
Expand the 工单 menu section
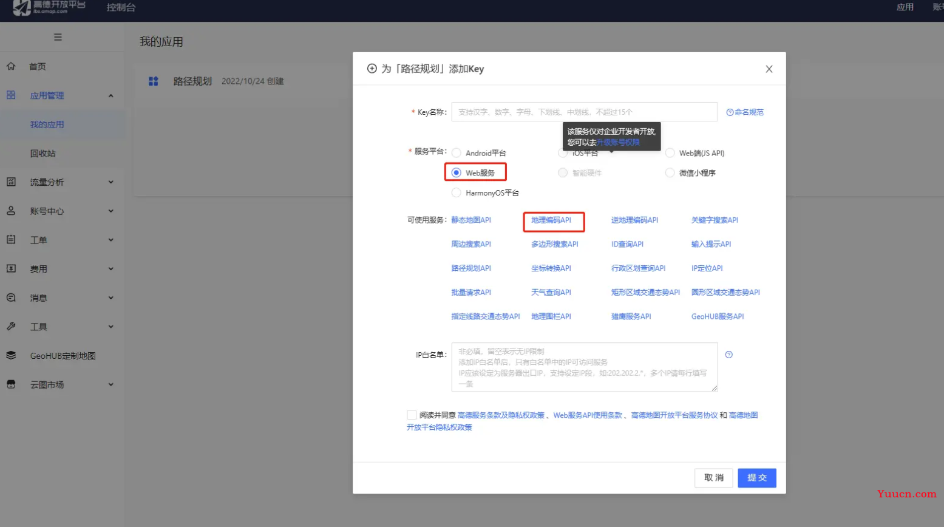coord(111,240)
